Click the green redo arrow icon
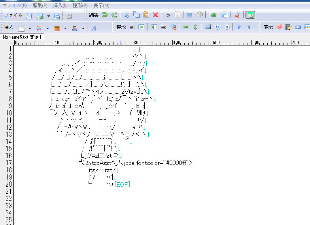This screenshot has width=310, height=225. coord(114,15)
